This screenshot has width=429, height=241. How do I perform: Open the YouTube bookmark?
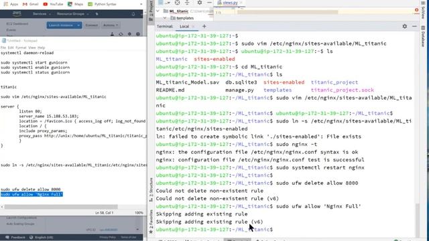(53, 4)
